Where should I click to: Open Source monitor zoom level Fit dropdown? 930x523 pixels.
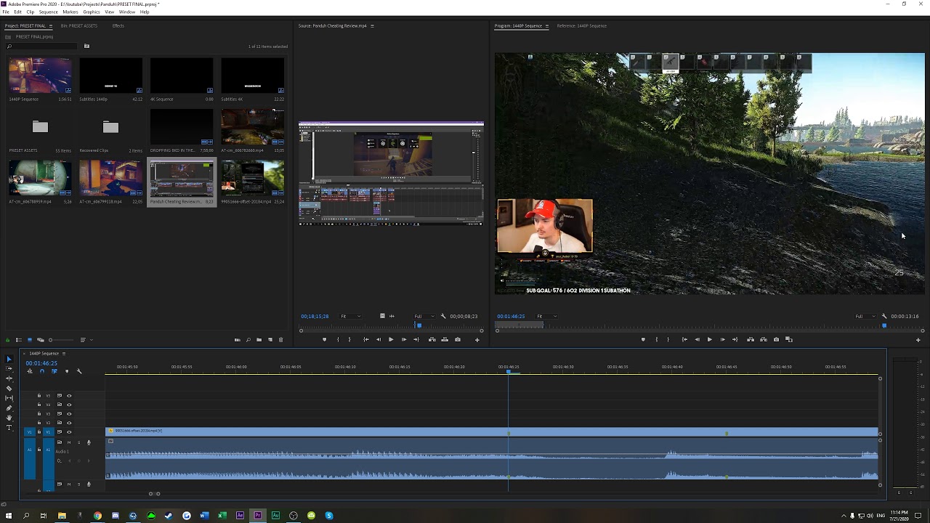pyautogui.click(x=349, y=316)
